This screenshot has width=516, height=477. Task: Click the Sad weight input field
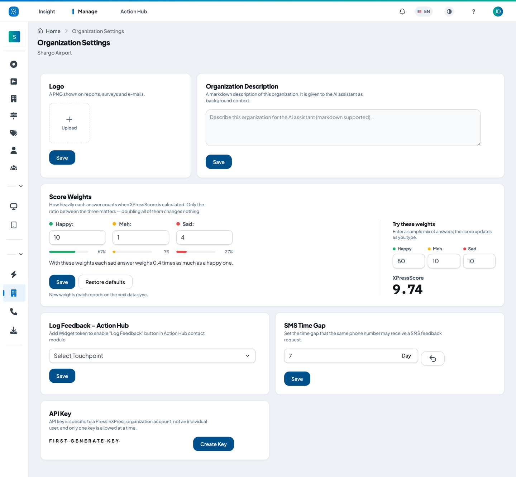(x=204, y=237)
